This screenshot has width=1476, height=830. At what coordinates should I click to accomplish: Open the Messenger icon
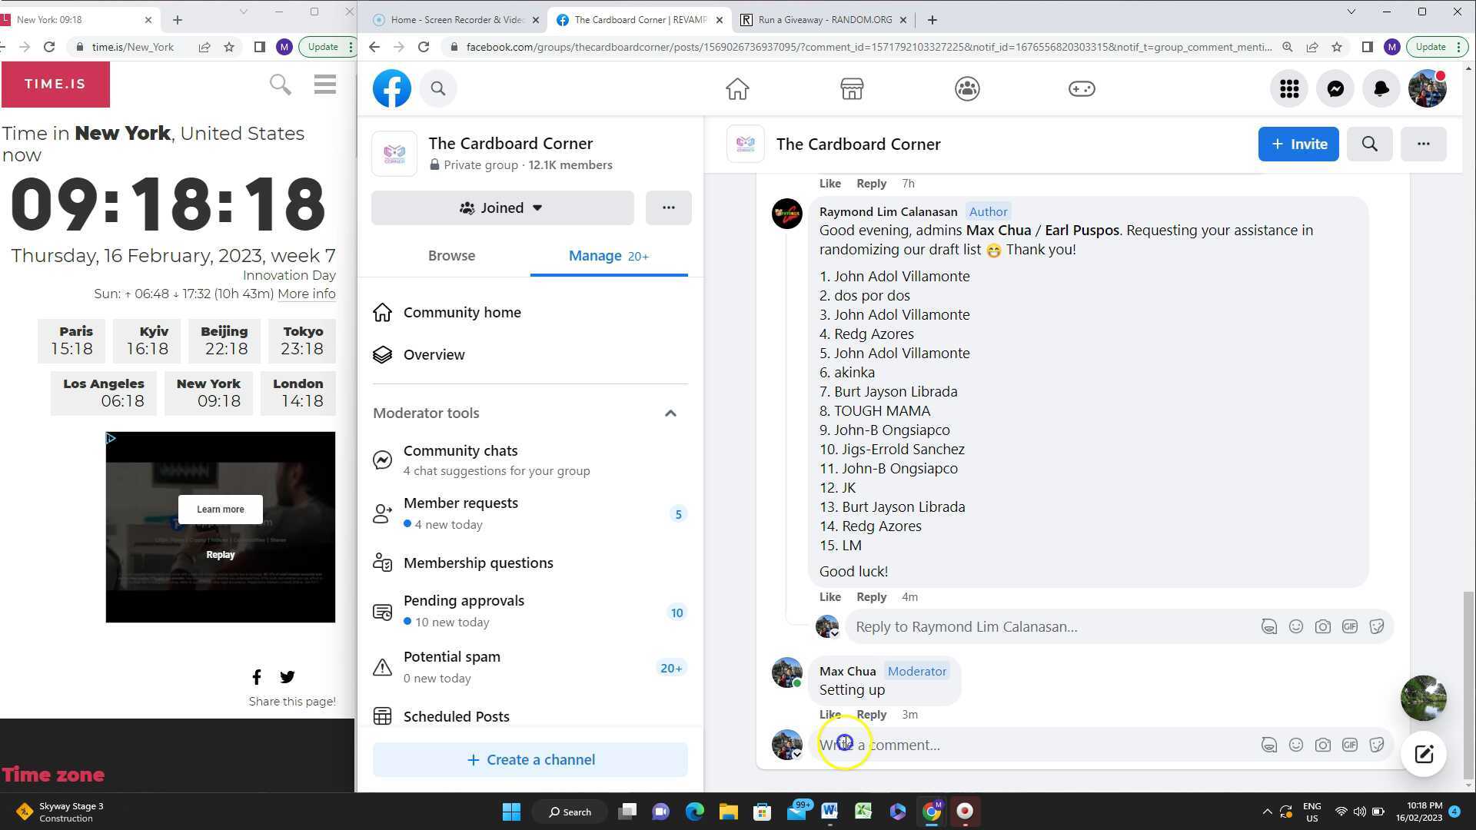1335,89
